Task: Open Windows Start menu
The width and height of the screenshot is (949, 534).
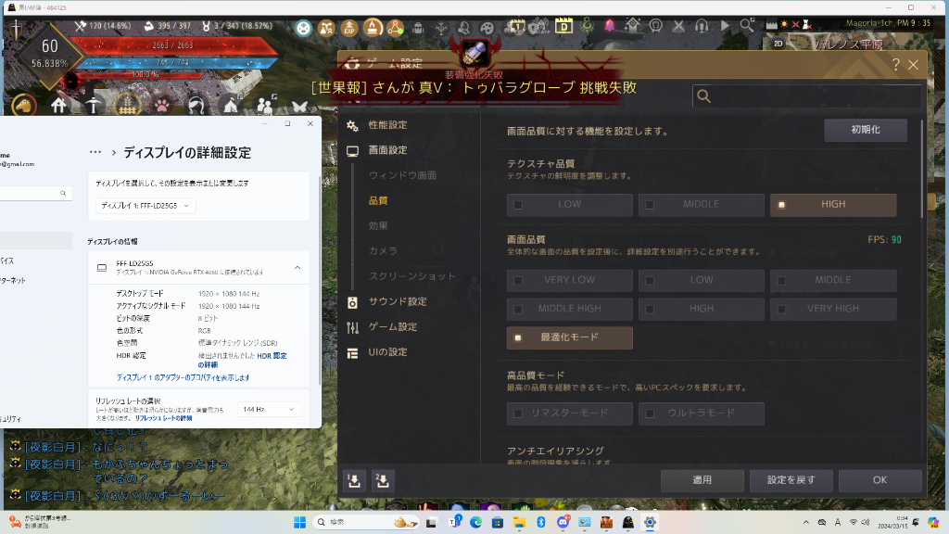Action: 299,523
